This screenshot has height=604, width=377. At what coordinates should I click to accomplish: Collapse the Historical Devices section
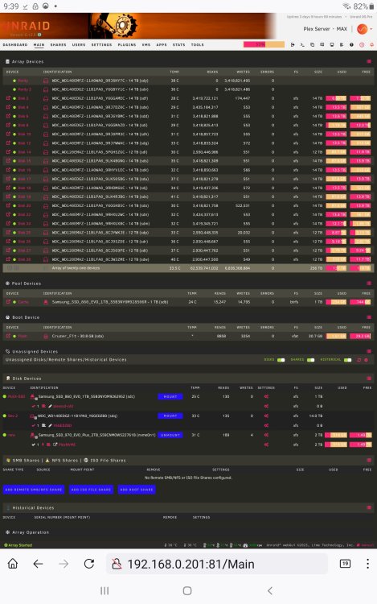pyautogui.click(x=369, y=507)
